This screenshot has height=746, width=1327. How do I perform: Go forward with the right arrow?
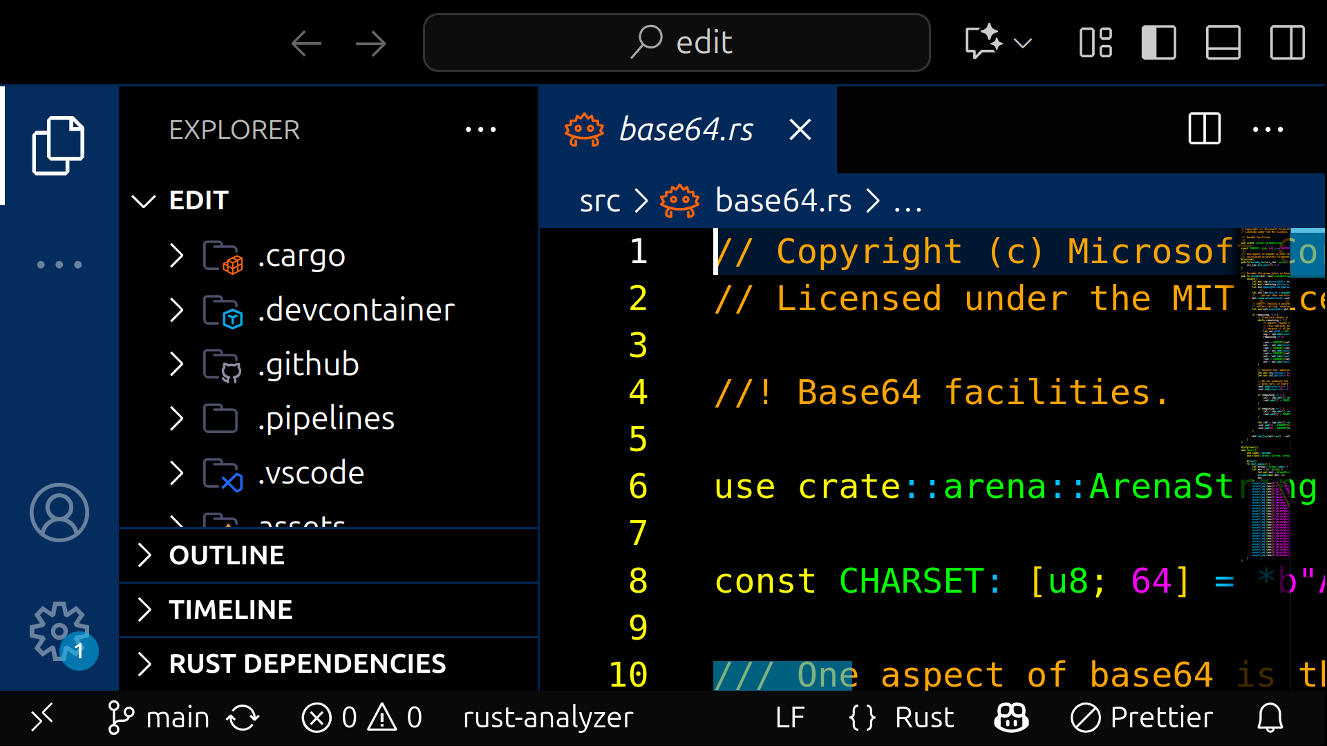click(371, 43)
